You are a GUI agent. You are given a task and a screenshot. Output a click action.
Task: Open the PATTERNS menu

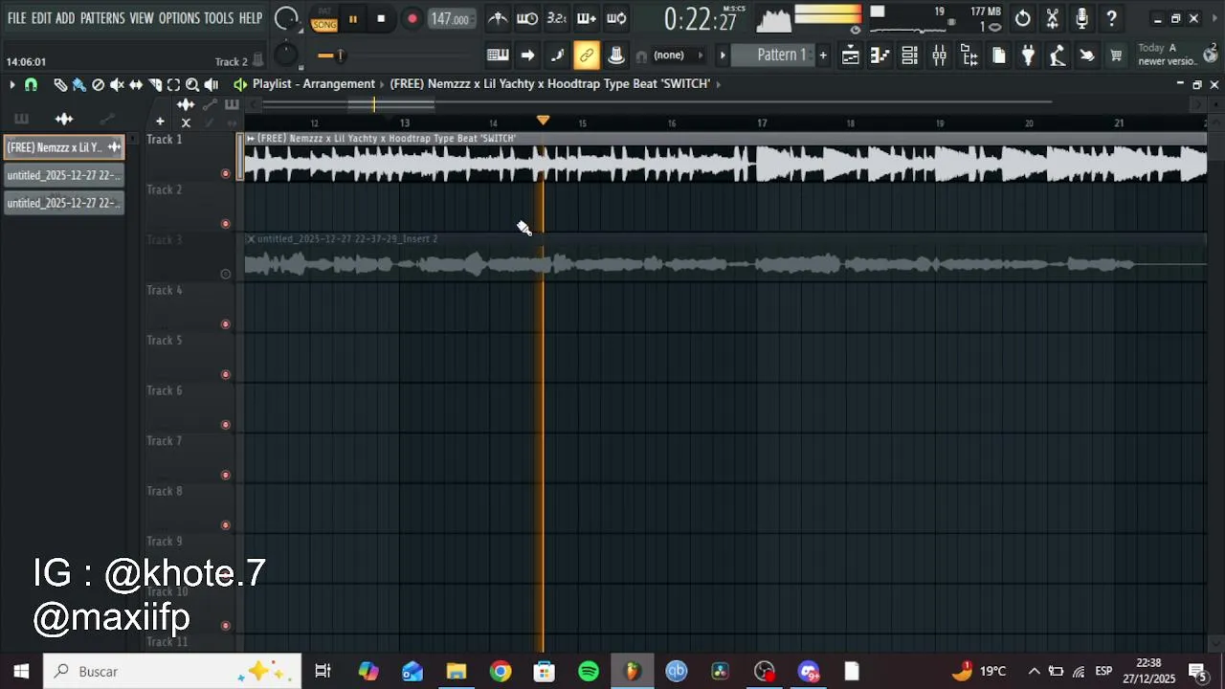click(102, 18)
